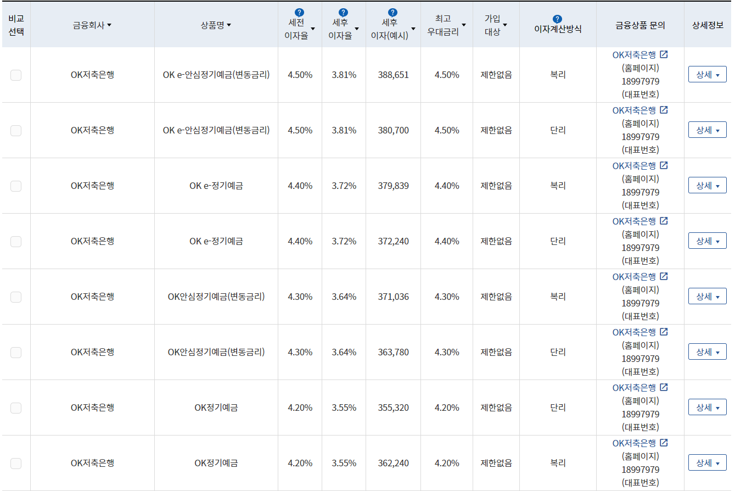Sort by the 금융회사 column header

[x=92, y=25]
